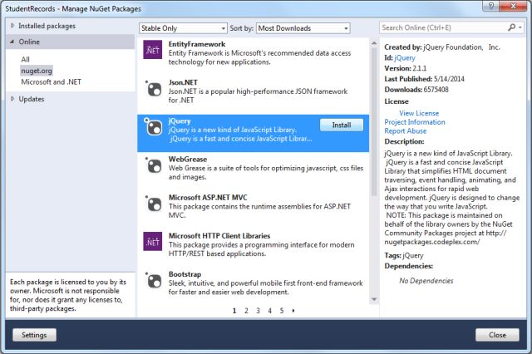532x354 pixels.
Task: Click the help question mark button
Action: coord(491,6)
